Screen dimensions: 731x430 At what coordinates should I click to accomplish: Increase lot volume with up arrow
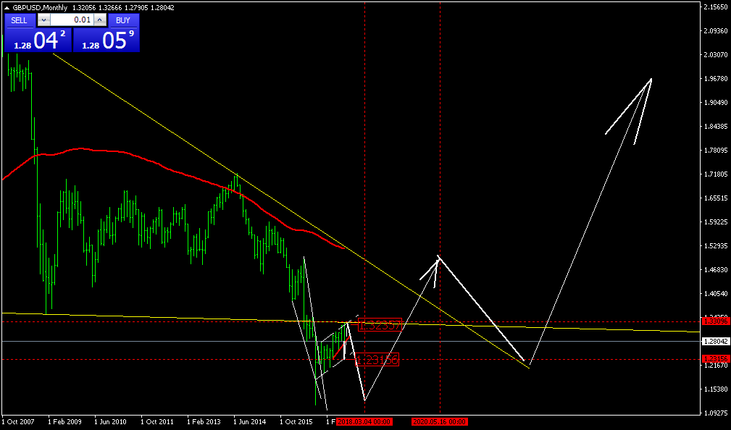[100, 20]
